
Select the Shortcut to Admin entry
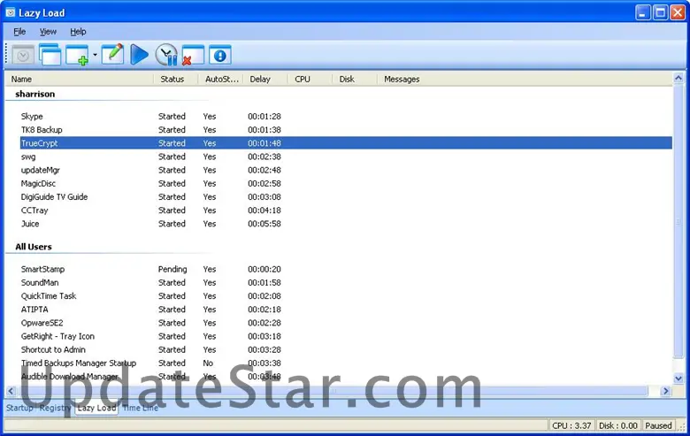pos(53,349)
